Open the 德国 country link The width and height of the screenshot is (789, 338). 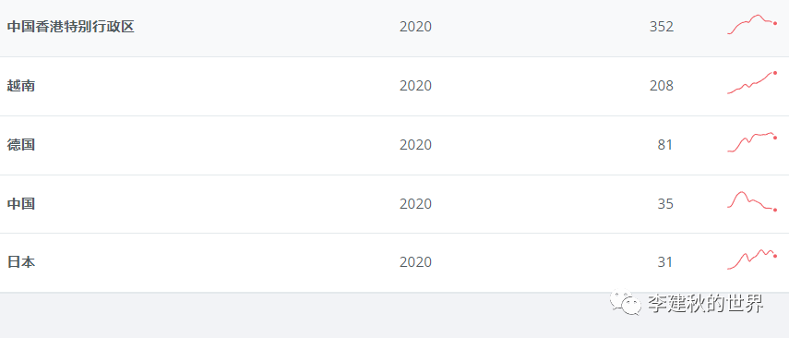21,145
